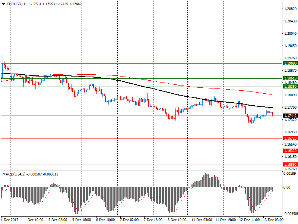Click the triangle arrow beside EURUSD,H1
The width and height of the screenshot is (298, 224).
3,4
